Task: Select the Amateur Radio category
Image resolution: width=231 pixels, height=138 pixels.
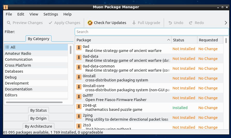Action: [36, 53]
